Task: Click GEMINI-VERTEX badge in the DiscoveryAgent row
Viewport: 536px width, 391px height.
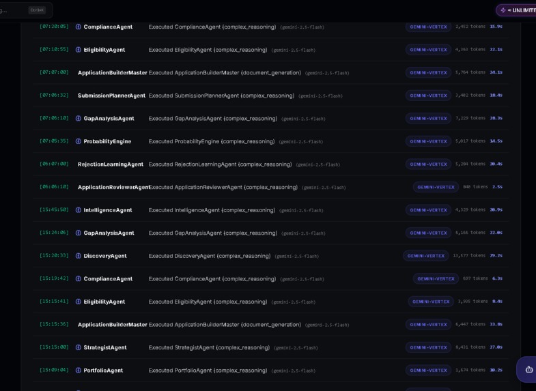Action: (x=426, y=256)
